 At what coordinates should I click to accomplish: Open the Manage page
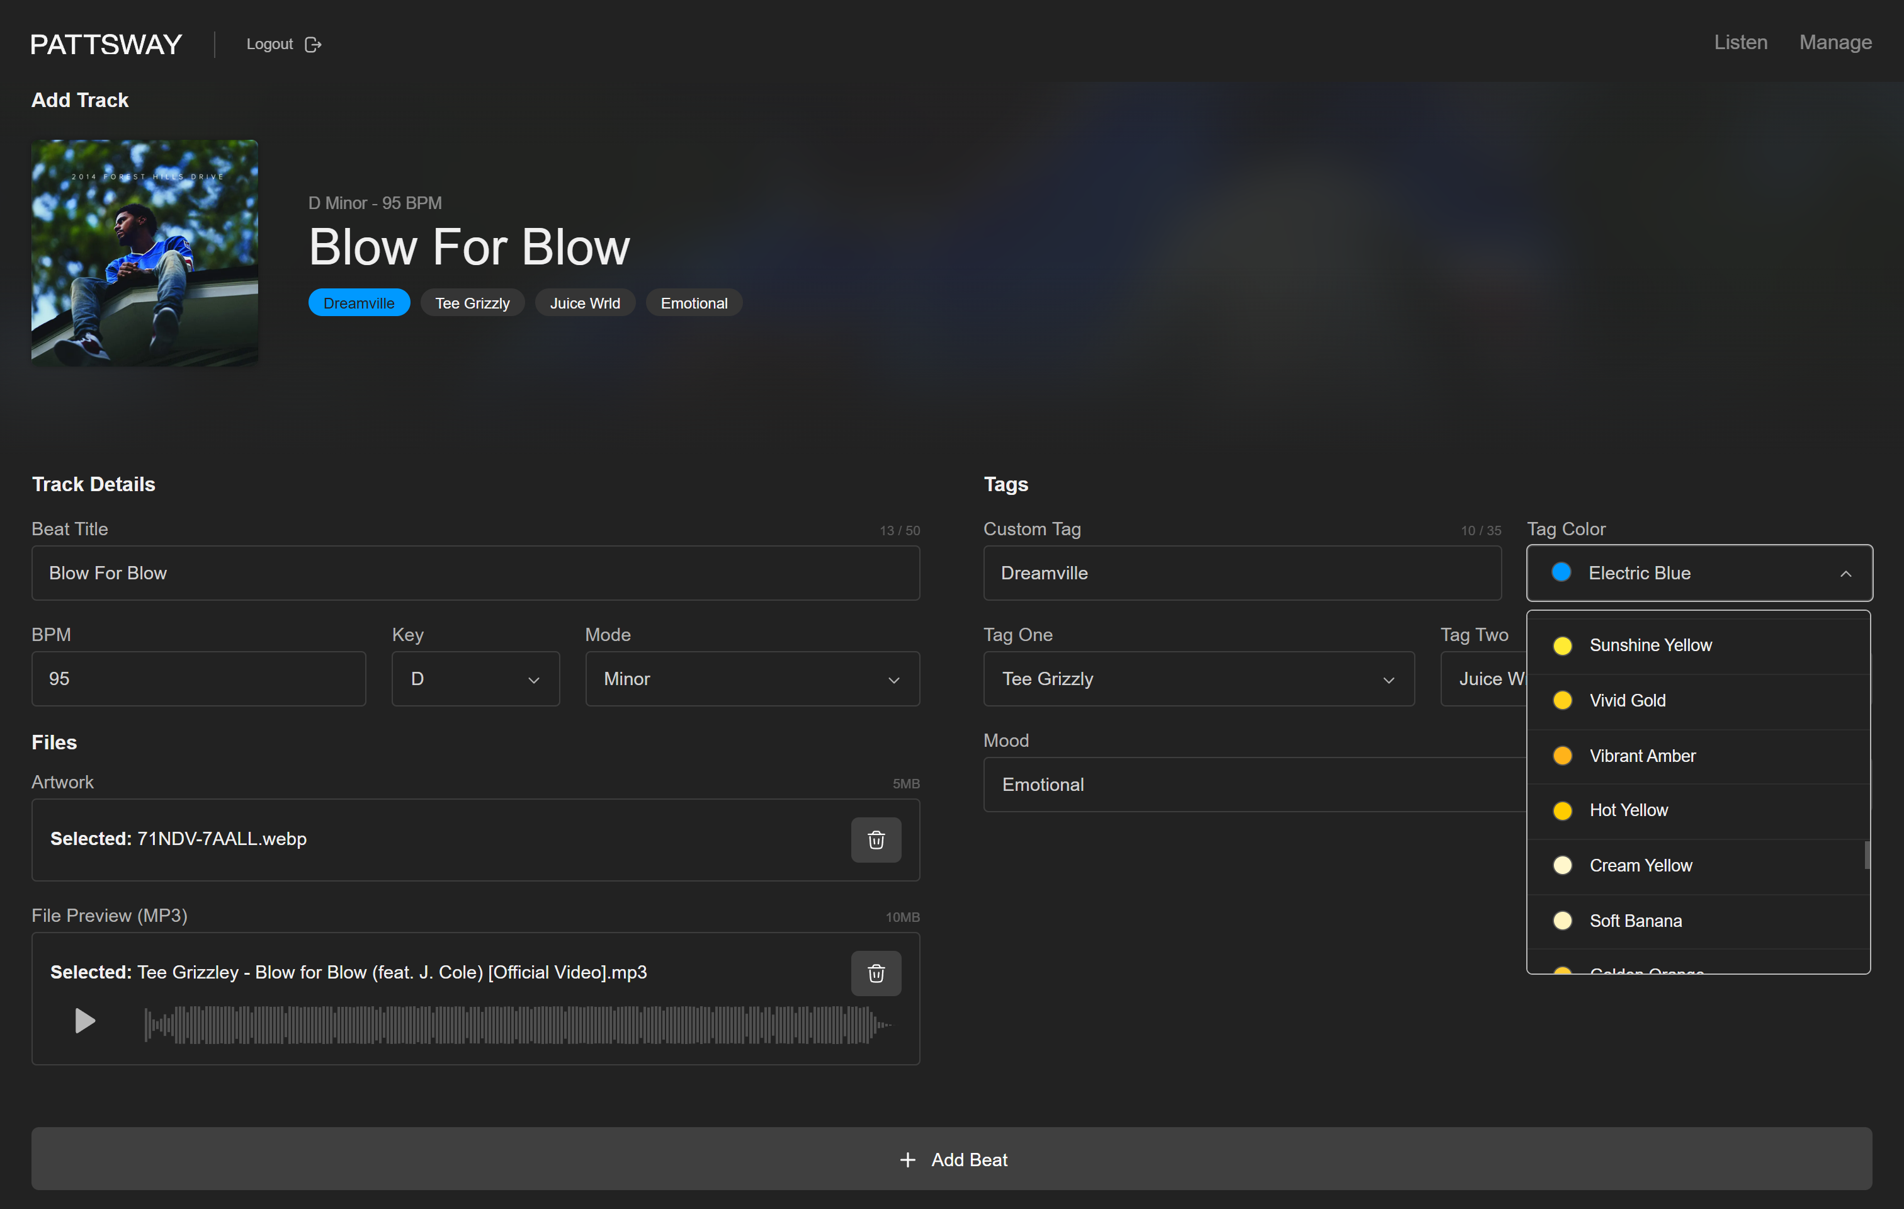(1835, 42)
